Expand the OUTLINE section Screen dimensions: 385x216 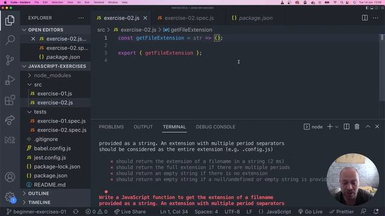(x=55, y=193)
